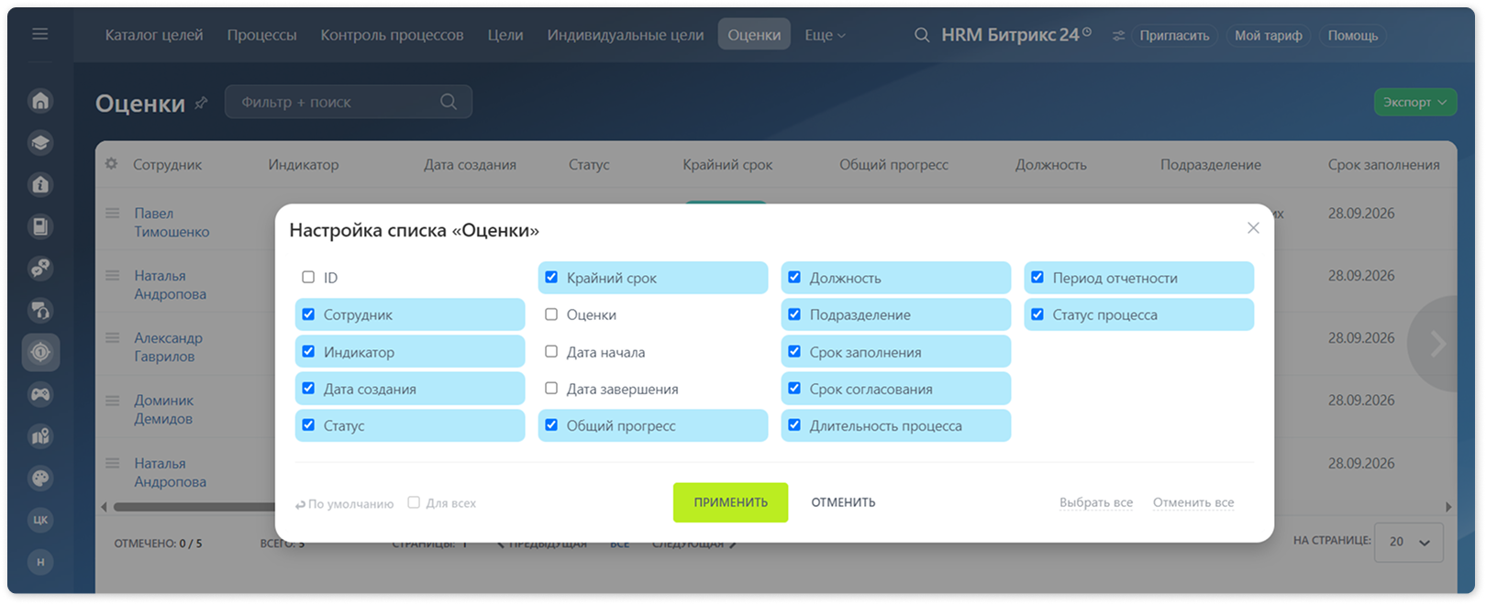Check the Дата начала checkbox
The width and height of the screenshot is (1486, 605).
551,351
